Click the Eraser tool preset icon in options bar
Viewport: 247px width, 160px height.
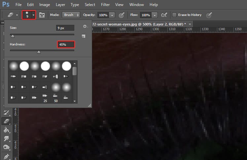pos(10,15)
